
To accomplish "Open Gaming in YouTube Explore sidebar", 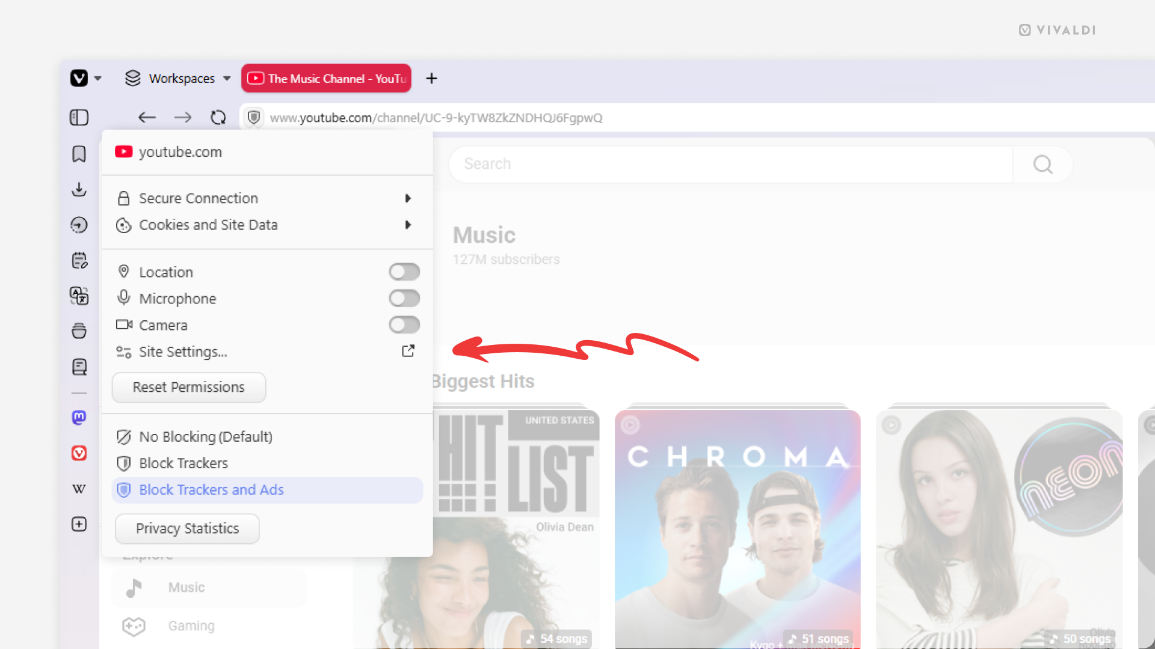I will tap(209, 626).
